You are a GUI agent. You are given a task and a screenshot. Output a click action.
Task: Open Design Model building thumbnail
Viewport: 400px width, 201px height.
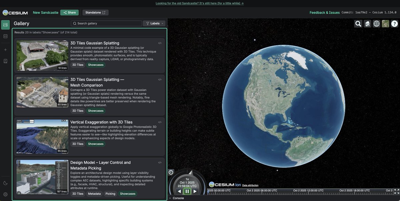click(42, 177)
